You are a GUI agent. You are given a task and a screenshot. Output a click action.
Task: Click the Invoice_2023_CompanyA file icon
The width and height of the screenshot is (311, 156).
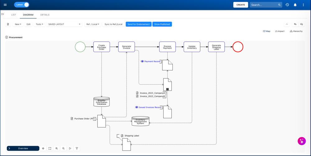(x=137, y=93)
